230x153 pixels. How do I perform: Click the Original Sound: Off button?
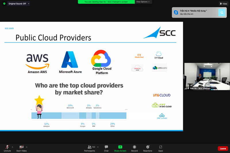pos(17,4)
